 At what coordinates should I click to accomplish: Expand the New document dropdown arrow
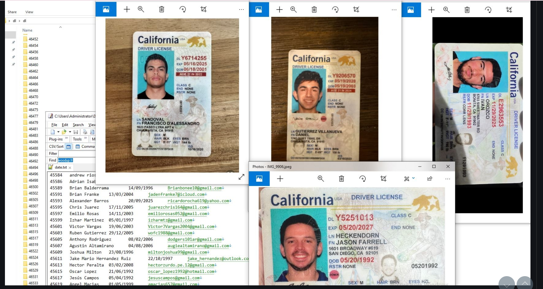(x=58, y=132)
